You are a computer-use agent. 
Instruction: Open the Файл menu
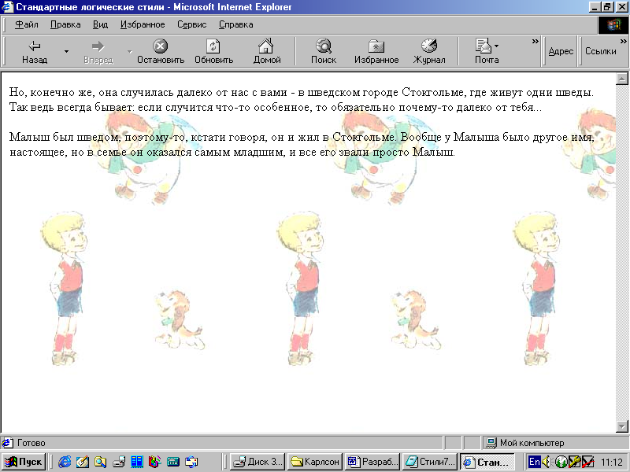click(x=26, y=24)
